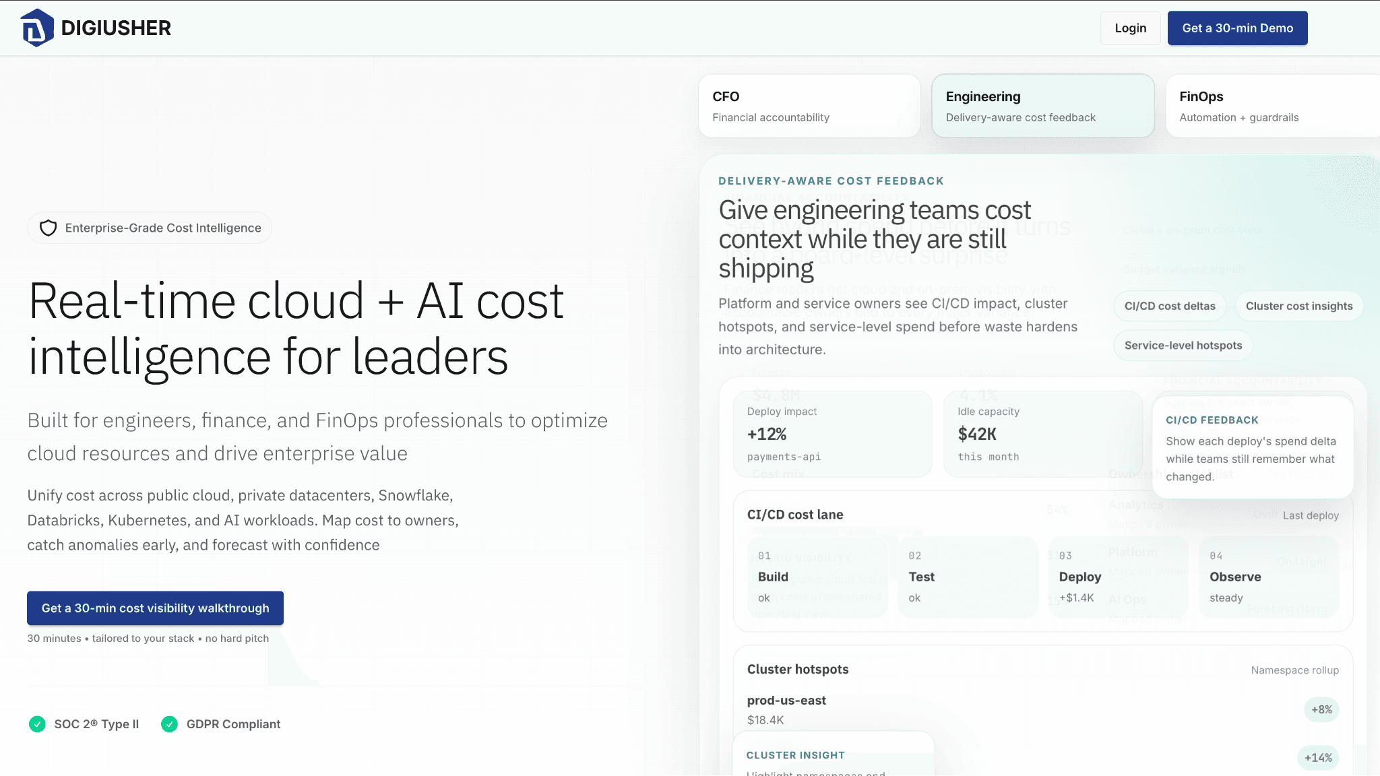Click the '30 minutes • tailored to your stack' note
This screenshot has width=1380, height=776.
point(148,639)
